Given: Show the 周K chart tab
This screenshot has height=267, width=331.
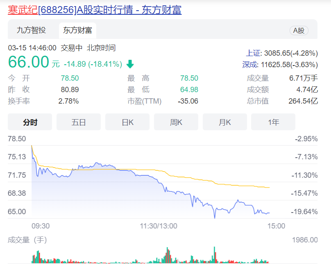Looking at the screenshot, I should 176,122.
